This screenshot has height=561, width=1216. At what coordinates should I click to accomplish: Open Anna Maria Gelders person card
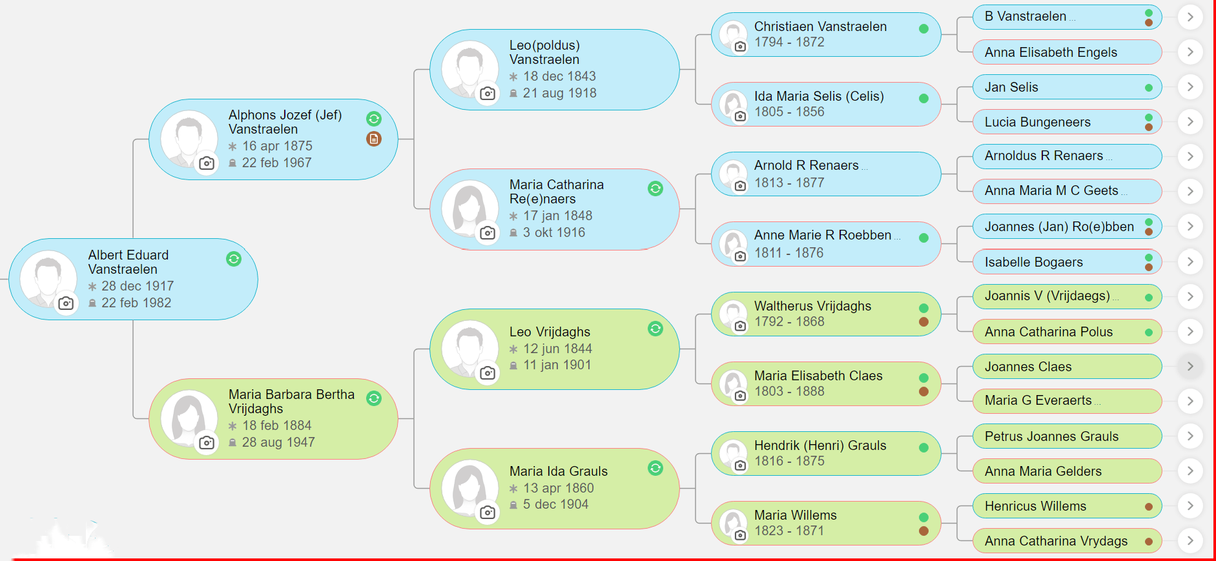click(x=1067, y=471)
